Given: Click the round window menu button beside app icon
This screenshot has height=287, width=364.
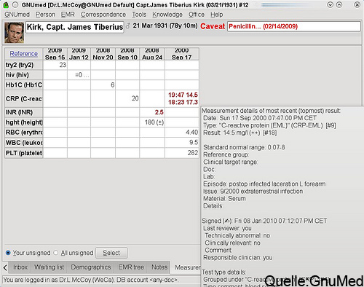Looking at the screenshot, I should pos(15,4).
